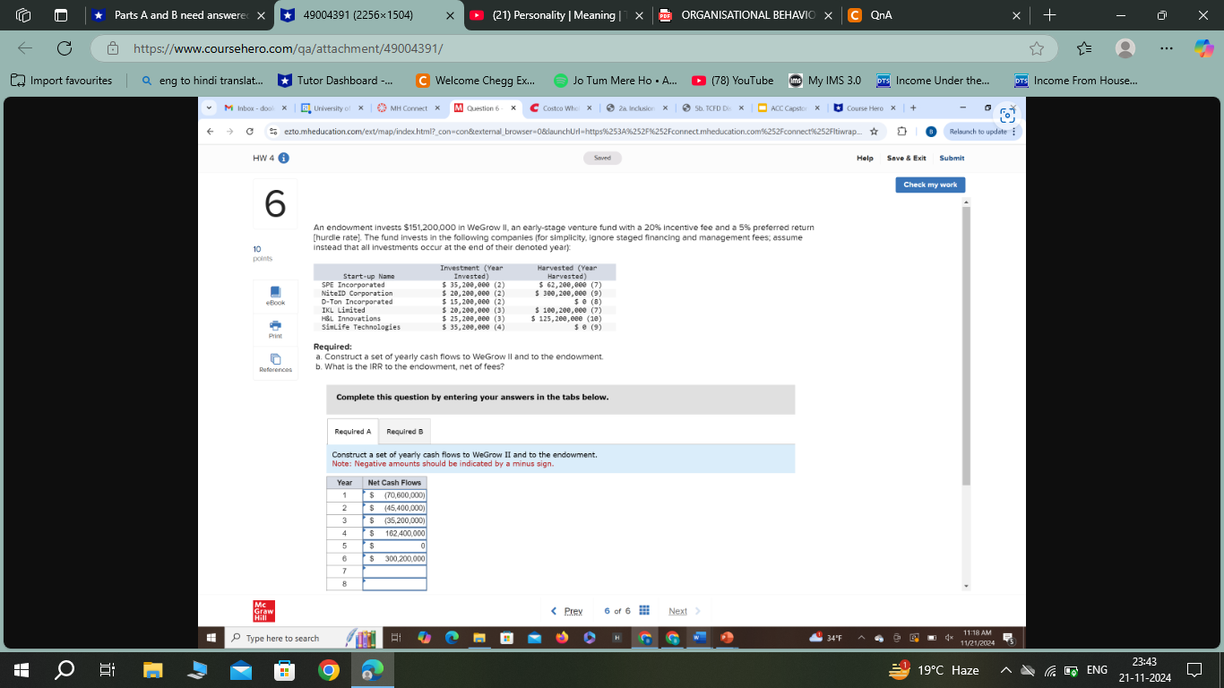The height and width of the screenshot is (688, 1224).
Task: Close the 49004391 tab
Action: pyautogui.click(x=449, y=15)
